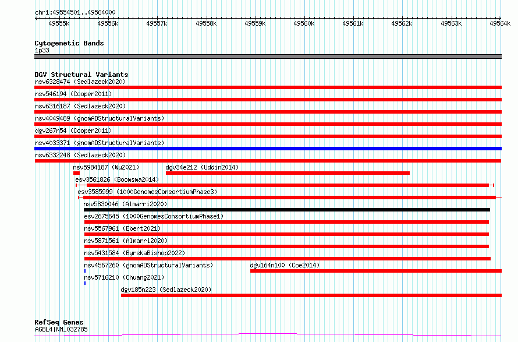This screenshot has height=342, width=518.
Task: Click the 49555k ruler label
Action: [59, 23]
